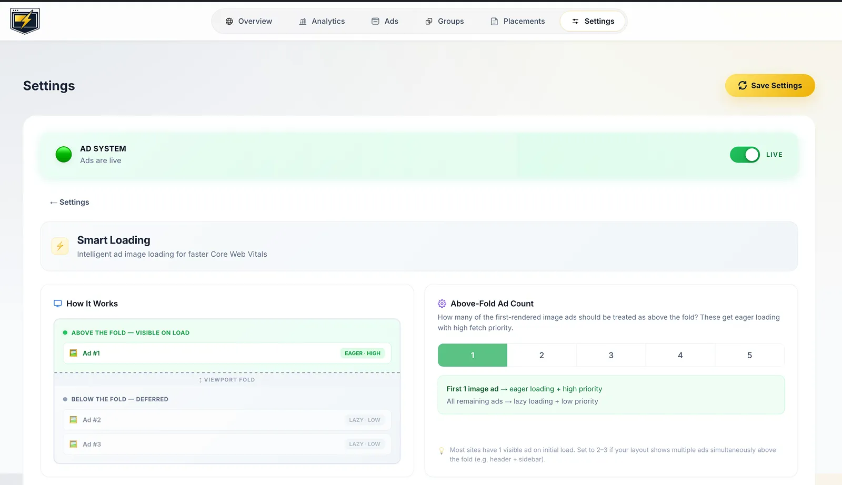Click 'First 1 image ad' summary line

coord(524,389)
